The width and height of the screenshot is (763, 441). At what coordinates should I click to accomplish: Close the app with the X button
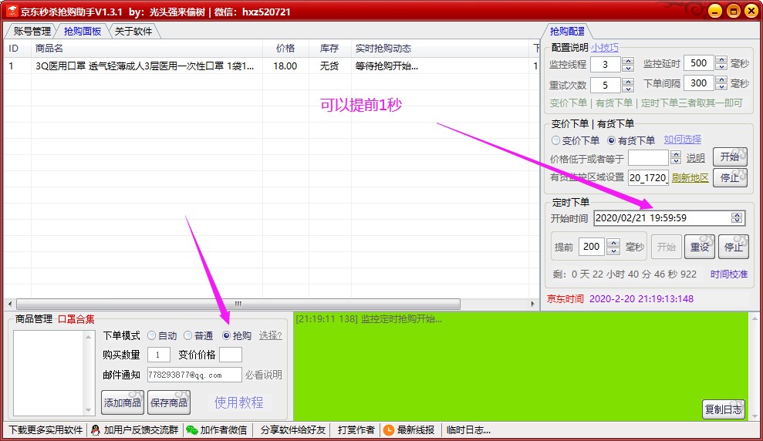coord(751,12)
